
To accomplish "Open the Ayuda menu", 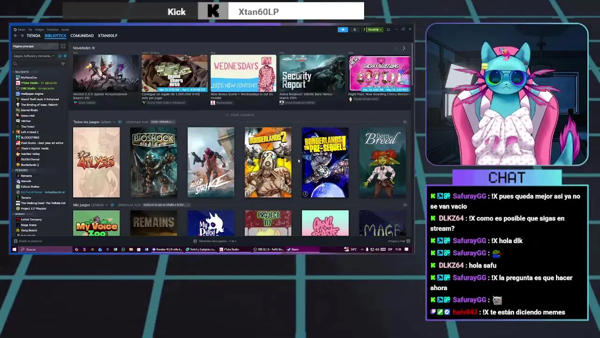I will [x=65, y=30].
